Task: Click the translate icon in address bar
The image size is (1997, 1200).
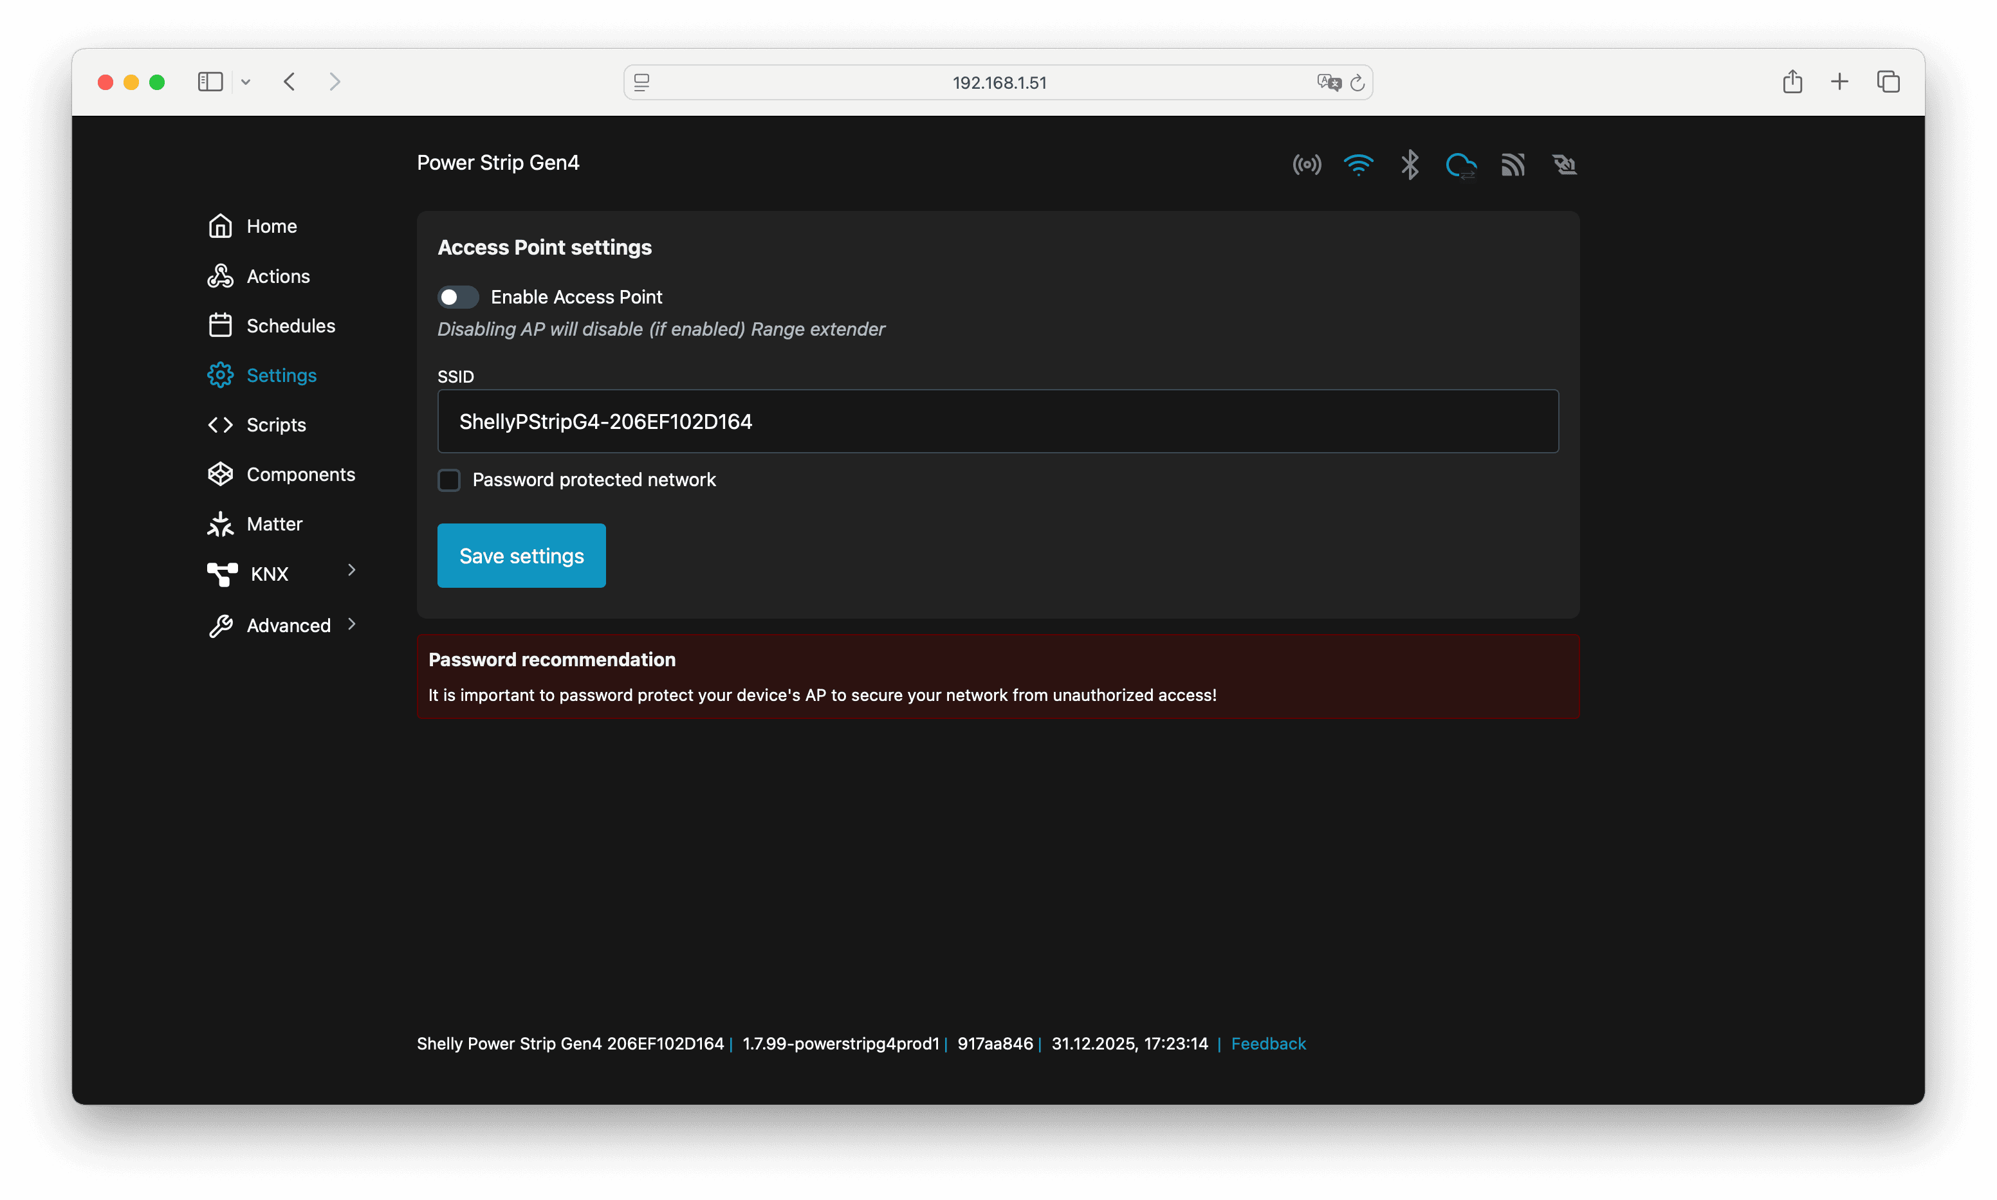Action: click(1328, 82)
